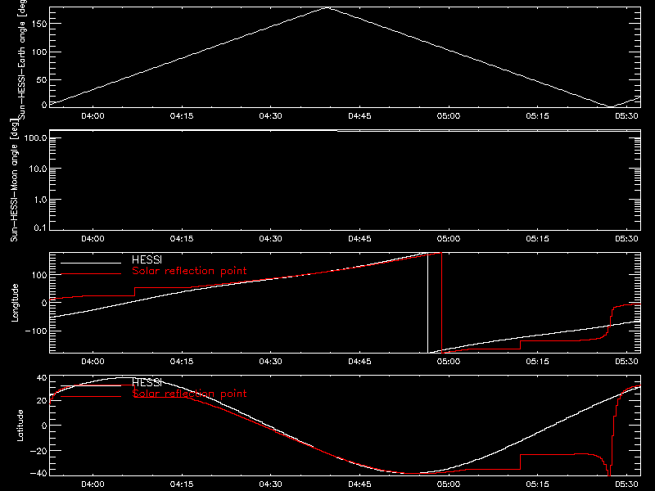
Task: Click 04:45 time label under Earth angle plot
Action: [x=359, y=116]
